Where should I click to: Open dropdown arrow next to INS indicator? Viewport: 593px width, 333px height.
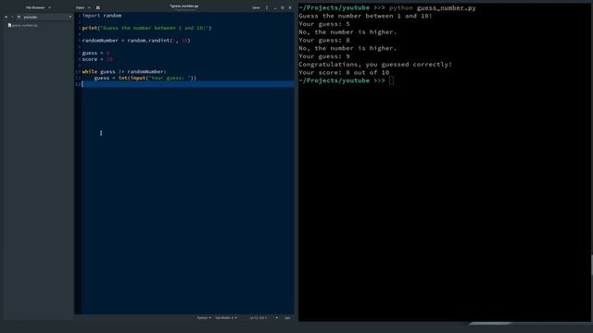coord(277,318)
